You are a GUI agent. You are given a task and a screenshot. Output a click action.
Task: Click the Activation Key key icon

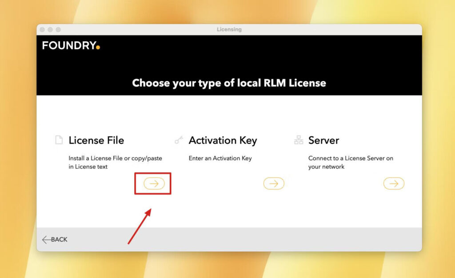tap(179, 140)
